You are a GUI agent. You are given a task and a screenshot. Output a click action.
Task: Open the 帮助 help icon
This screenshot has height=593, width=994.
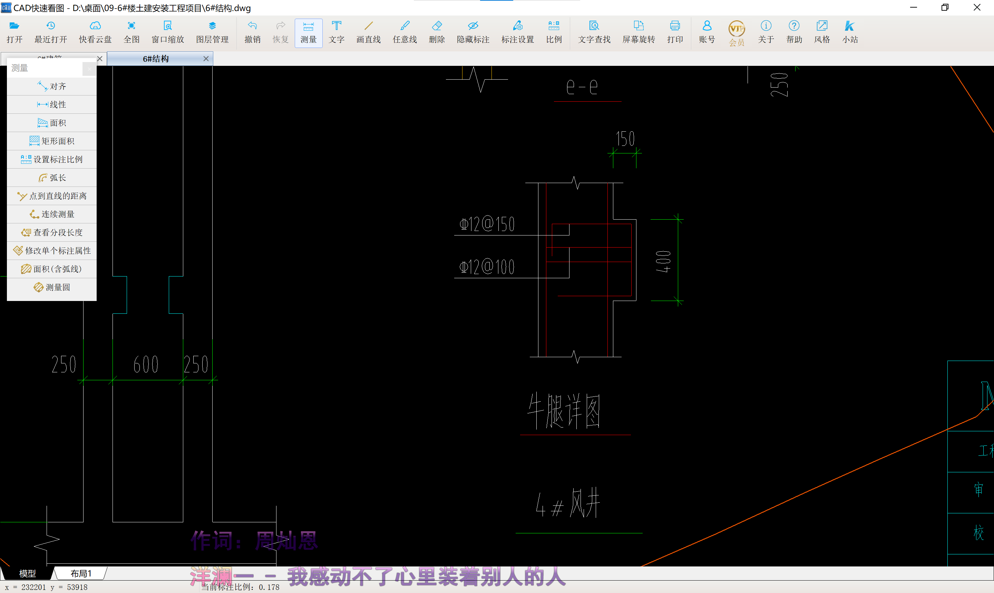click(x=794, y=32)
